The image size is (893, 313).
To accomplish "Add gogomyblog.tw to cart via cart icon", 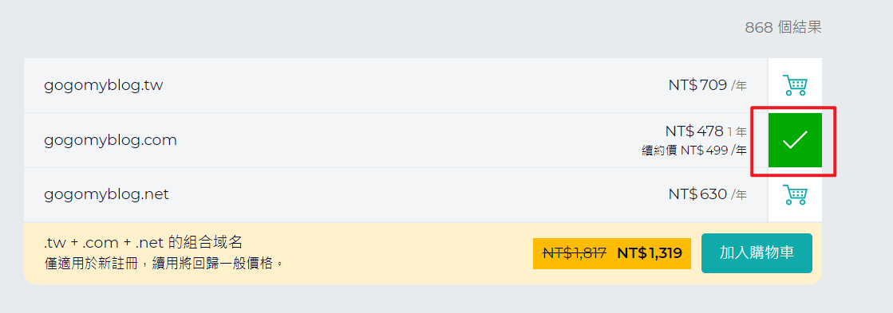I will 795,85.
